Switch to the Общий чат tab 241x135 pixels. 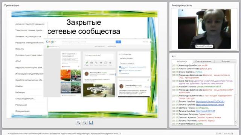click(182, 61)
